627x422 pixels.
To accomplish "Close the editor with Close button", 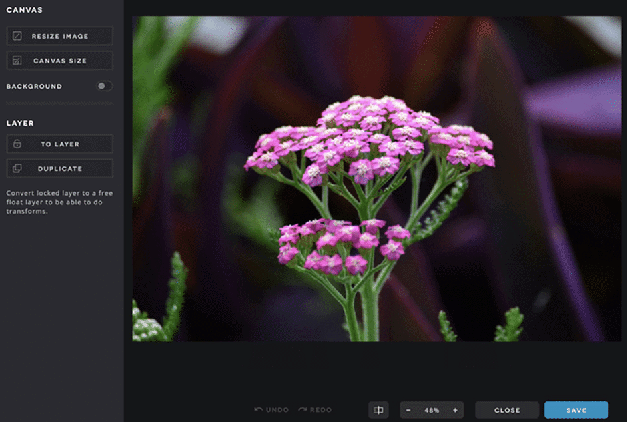I will point(507,410).
